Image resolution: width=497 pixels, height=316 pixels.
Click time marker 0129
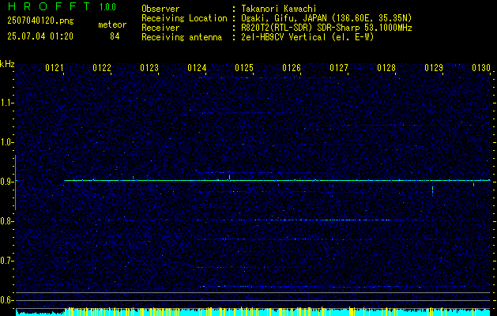[x=434, y=68]
